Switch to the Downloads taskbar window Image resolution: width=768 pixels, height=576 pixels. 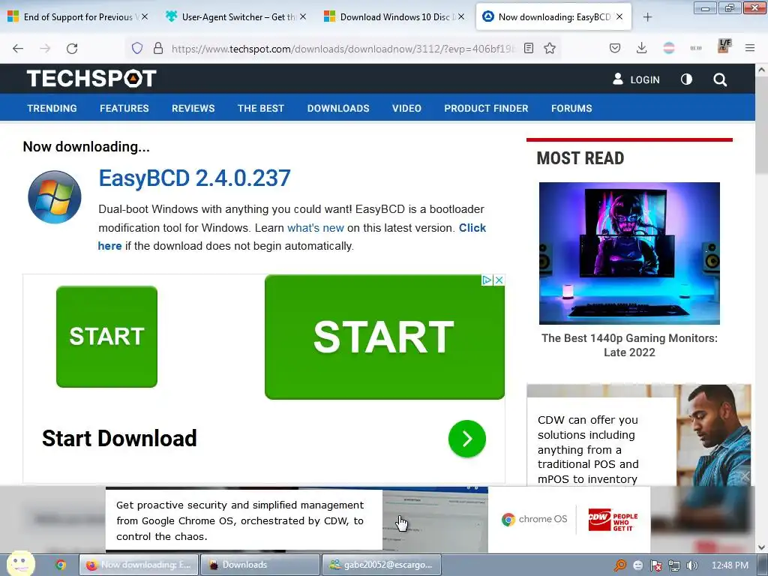pos(259,565)
